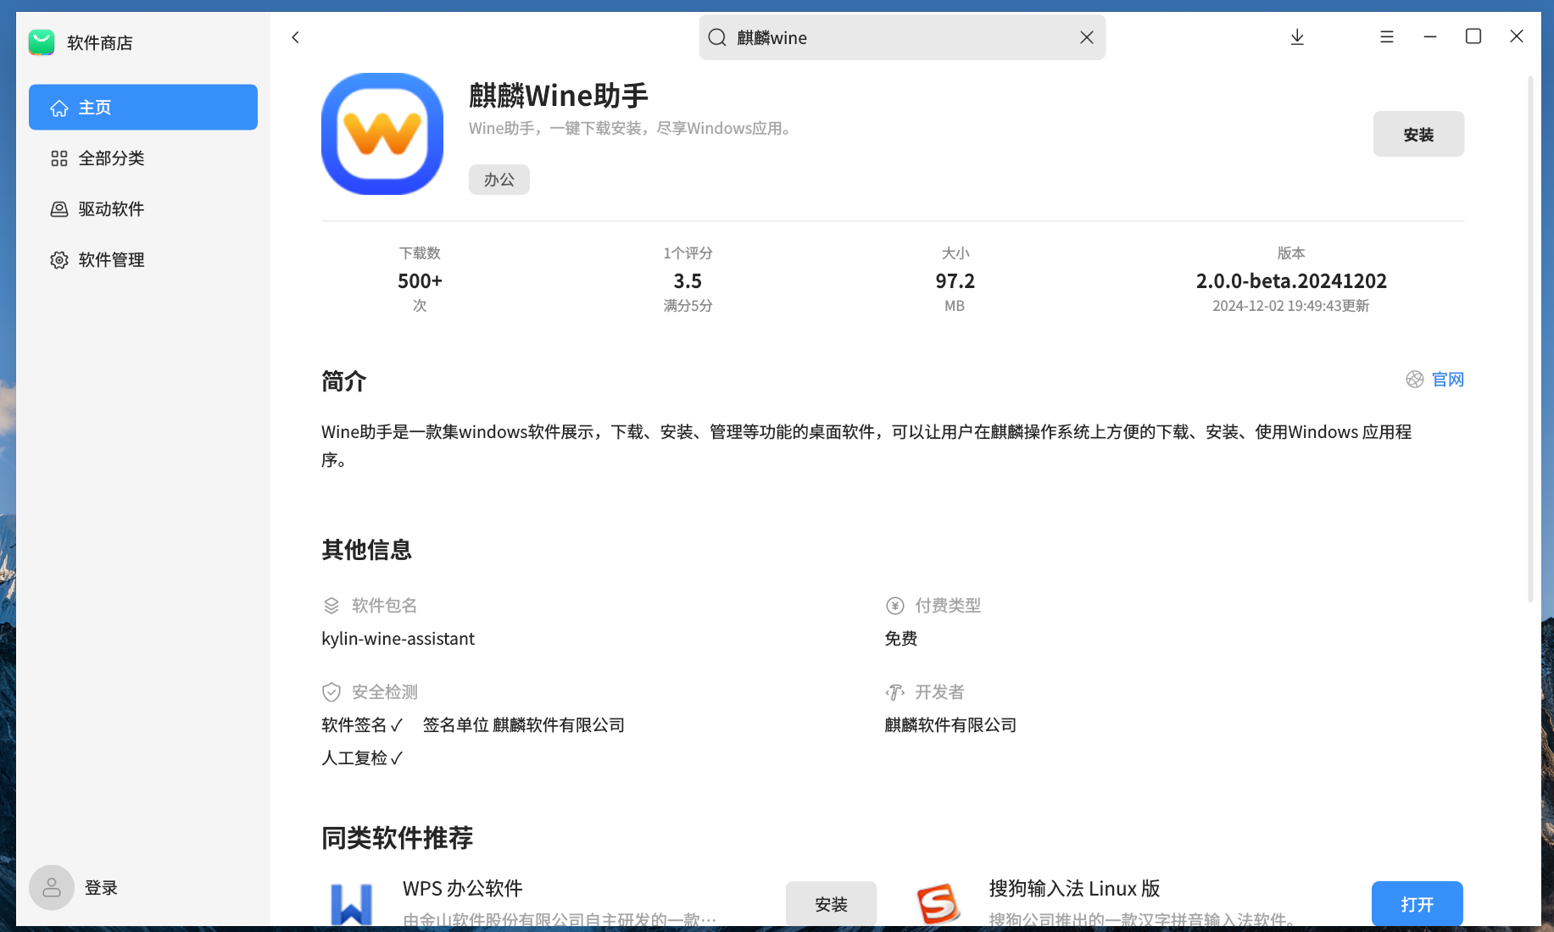This screenshot has width=1554, height=932.
Task: Click the 软件包名 layers icon
Action: [331, 606]
